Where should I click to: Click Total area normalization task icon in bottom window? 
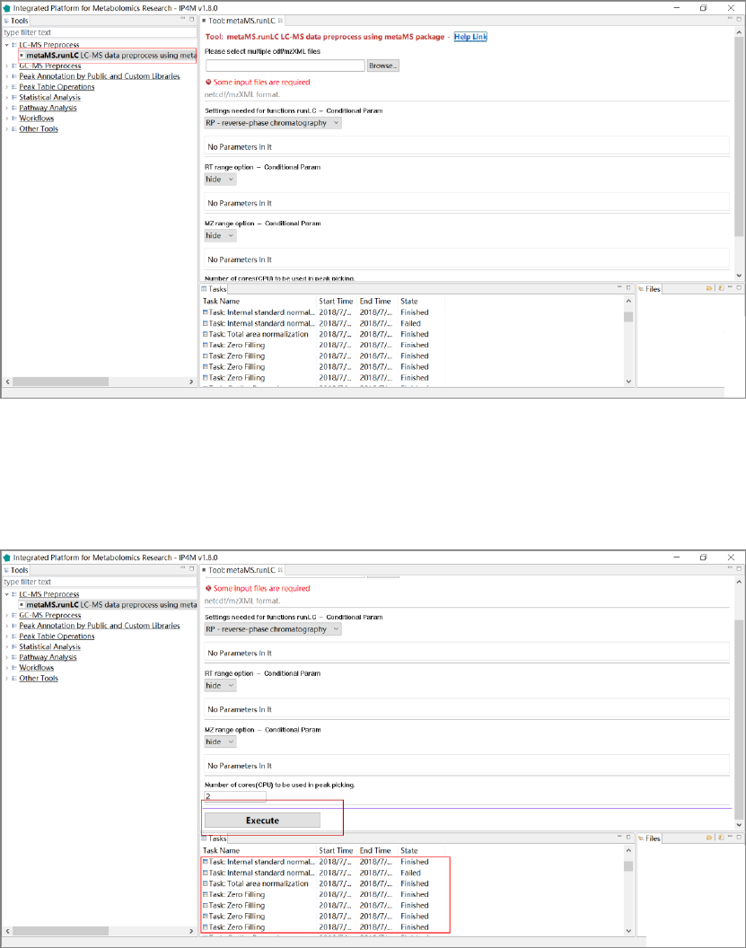click(x=205, y=883)
